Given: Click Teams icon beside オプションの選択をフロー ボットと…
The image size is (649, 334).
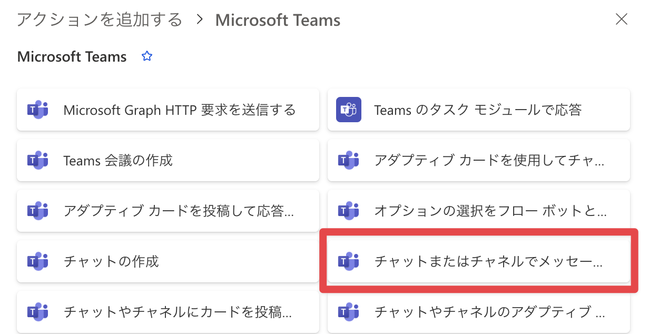Looking at the screenshot, I should coord(348,211).
